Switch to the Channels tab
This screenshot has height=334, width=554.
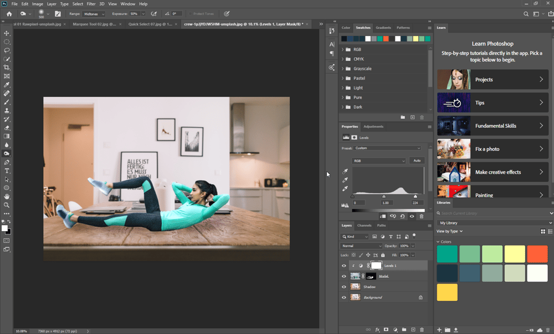click(365, 225)
